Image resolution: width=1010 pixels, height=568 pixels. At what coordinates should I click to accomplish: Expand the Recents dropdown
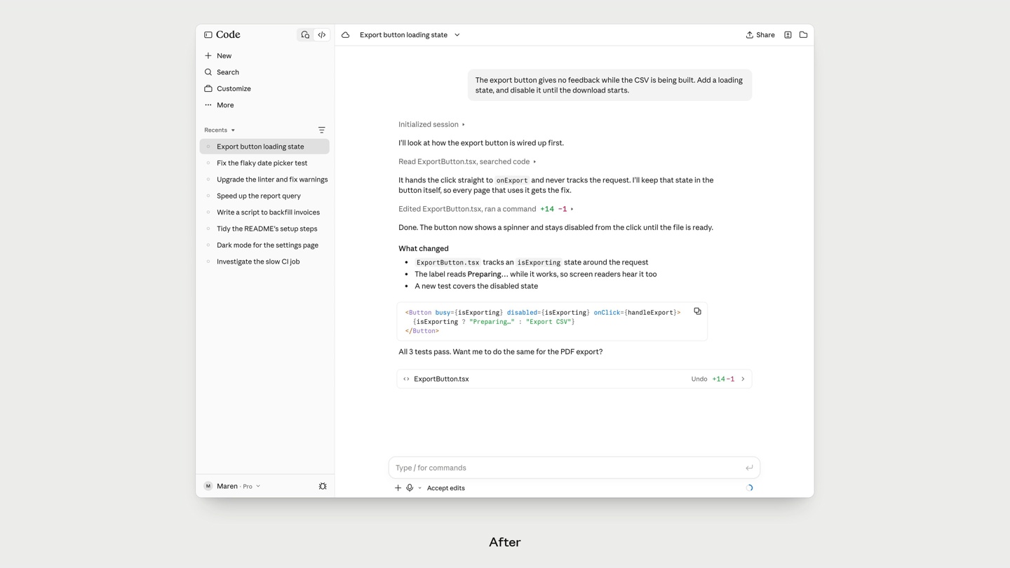220,130
